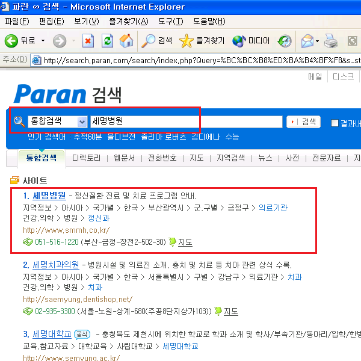The height and width of the screenshot is (361, 361).
Task: Refresh the page with green arrows icon
Action: click(107, 41)
